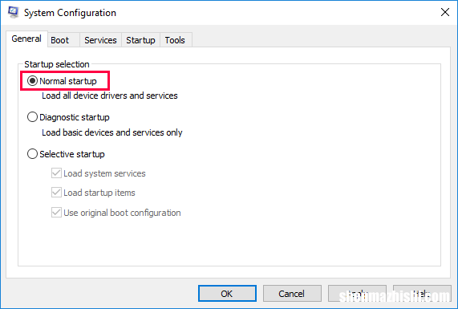This screenshot has height=309, width=458.
Task: Close the System Configuration window
Action: coord(445,12)
